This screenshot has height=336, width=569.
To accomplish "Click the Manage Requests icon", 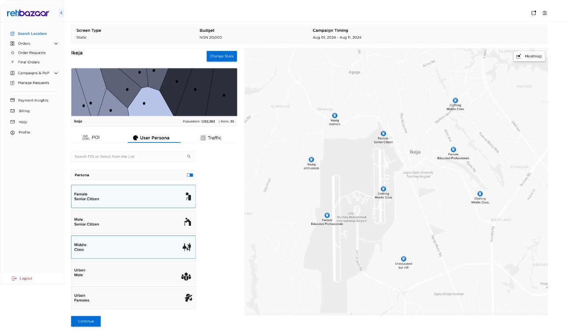I will [13, 83].
